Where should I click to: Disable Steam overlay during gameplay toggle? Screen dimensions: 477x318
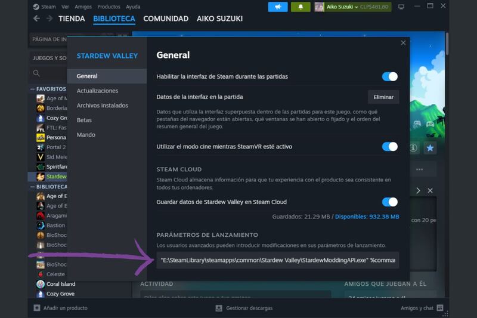tap(389, 76)
